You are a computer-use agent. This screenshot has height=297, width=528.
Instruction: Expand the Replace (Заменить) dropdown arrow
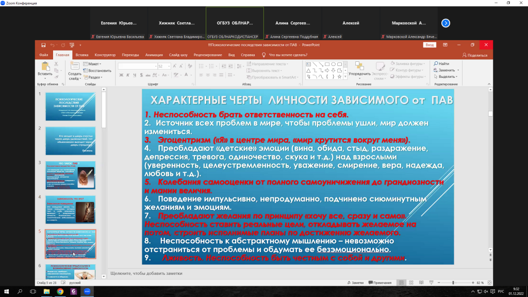[458, 70]
